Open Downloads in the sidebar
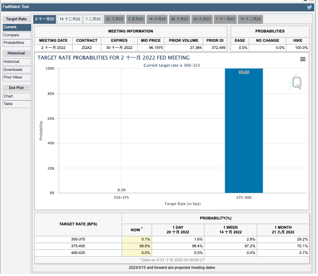Image resolution: width=318 pixels, height=276 pixels. 17,70
